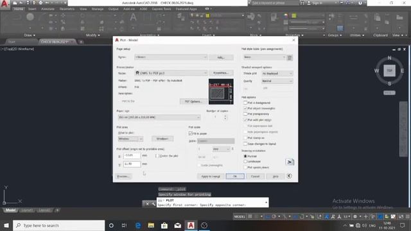Click the workspace switching gear icon
Viewport: 411px width, 231px height.
coord(355,217)
